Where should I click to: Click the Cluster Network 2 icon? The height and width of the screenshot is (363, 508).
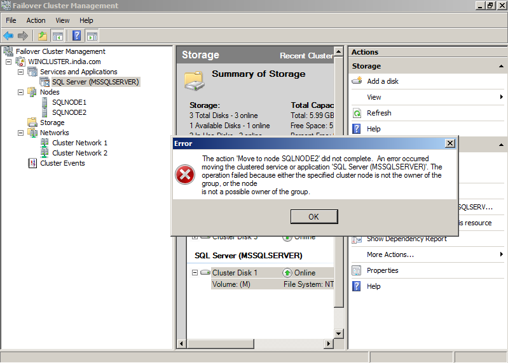pos(45,152)
